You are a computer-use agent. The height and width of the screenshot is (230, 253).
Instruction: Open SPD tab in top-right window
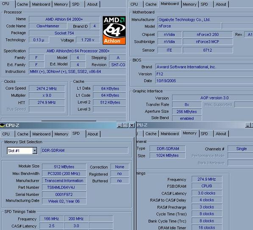coord(204,4)
